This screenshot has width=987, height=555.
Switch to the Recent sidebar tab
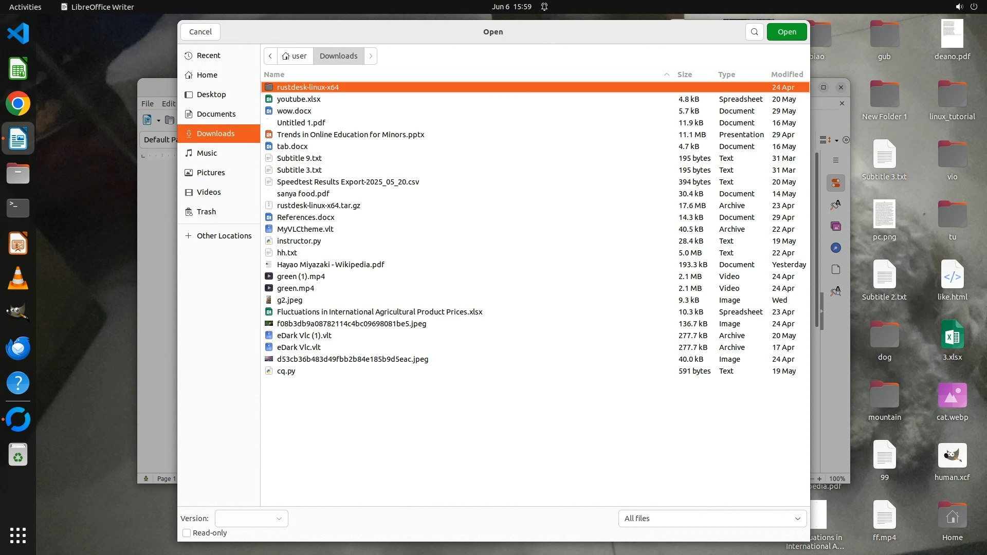(208, 55)
